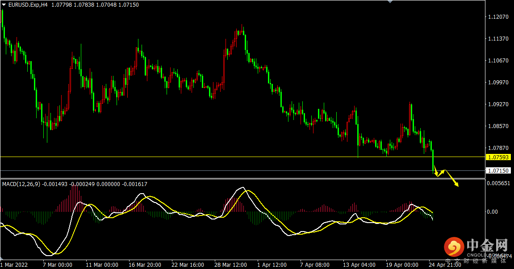Click the 7 Mar 00:00 time label
Viewport: 514px width, 269px height.
[57, 265]
